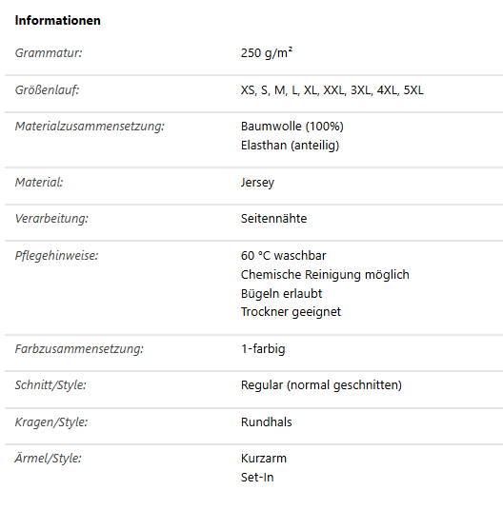Click the Rundhals collar value
The height and width of the screenshot is (510, 503).
click(267, 422)
